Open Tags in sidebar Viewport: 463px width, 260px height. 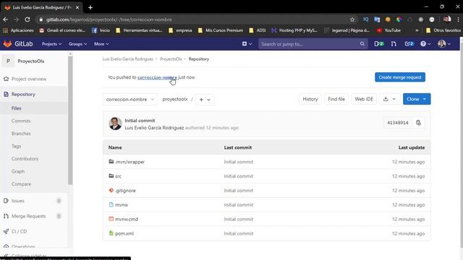16,146
